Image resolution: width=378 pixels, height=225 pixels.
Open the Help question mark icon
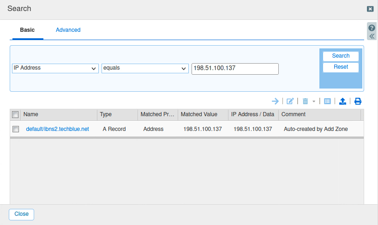[x=372, y=28]
